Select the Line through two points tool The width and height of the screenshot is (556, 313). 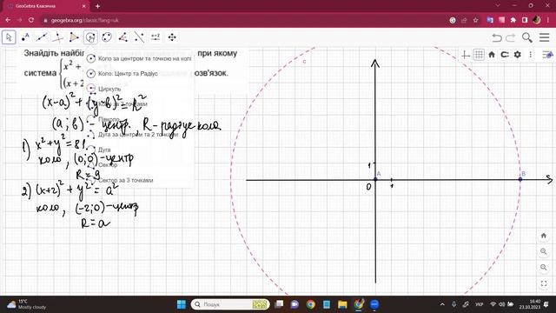[42, 37]
